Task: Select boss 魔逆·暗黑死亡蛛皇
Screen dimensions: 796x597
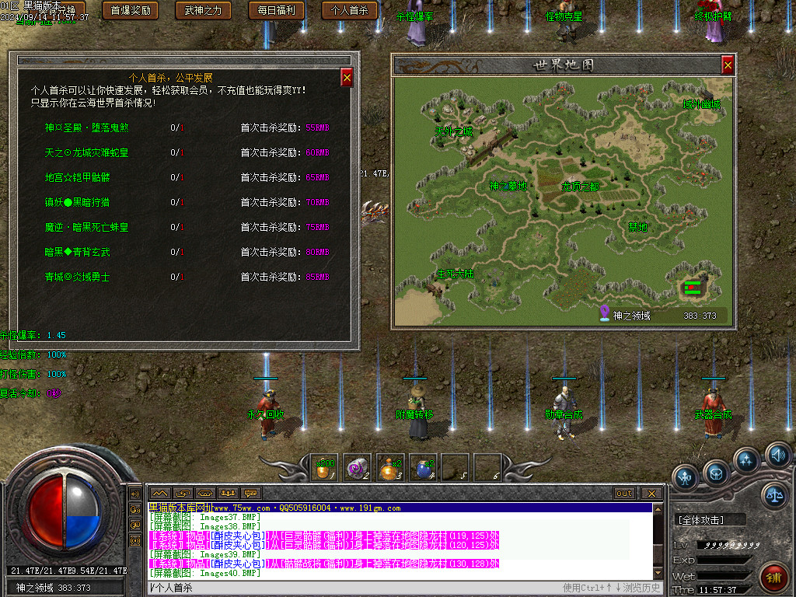Action: coord(87,228)
